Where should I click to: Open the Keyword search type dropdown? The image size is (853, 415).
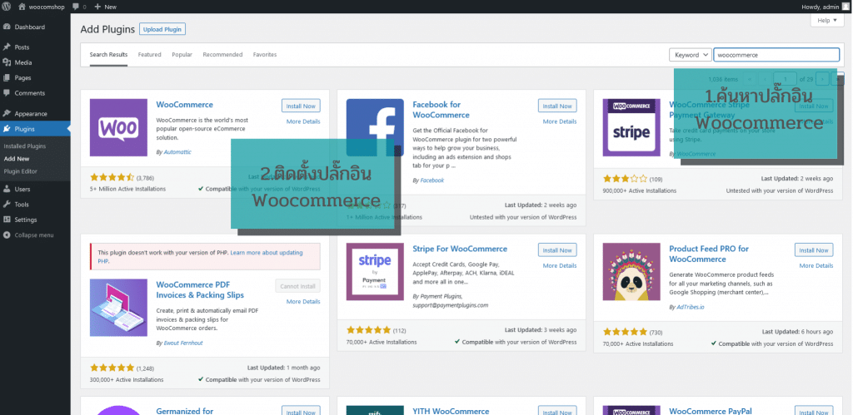[690, 55]
